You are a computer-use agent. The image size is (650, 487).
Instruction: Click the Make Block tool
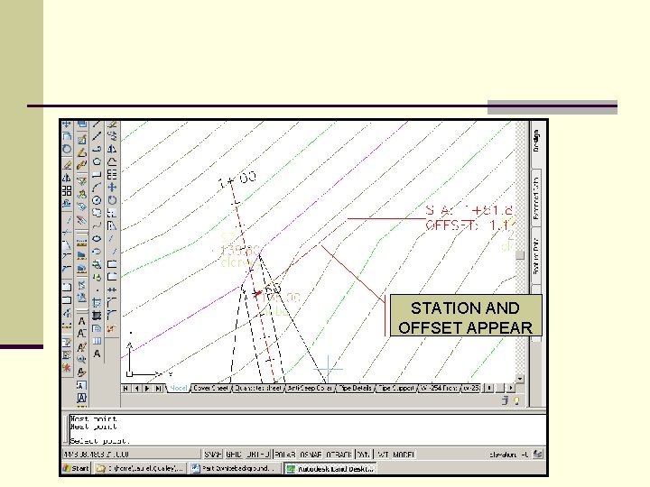[97, 277]
